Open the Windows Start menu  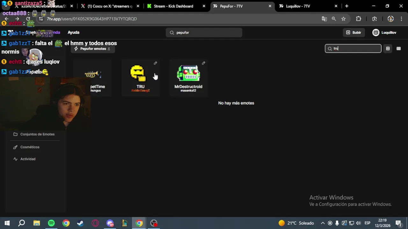click(x=7, y=223)
